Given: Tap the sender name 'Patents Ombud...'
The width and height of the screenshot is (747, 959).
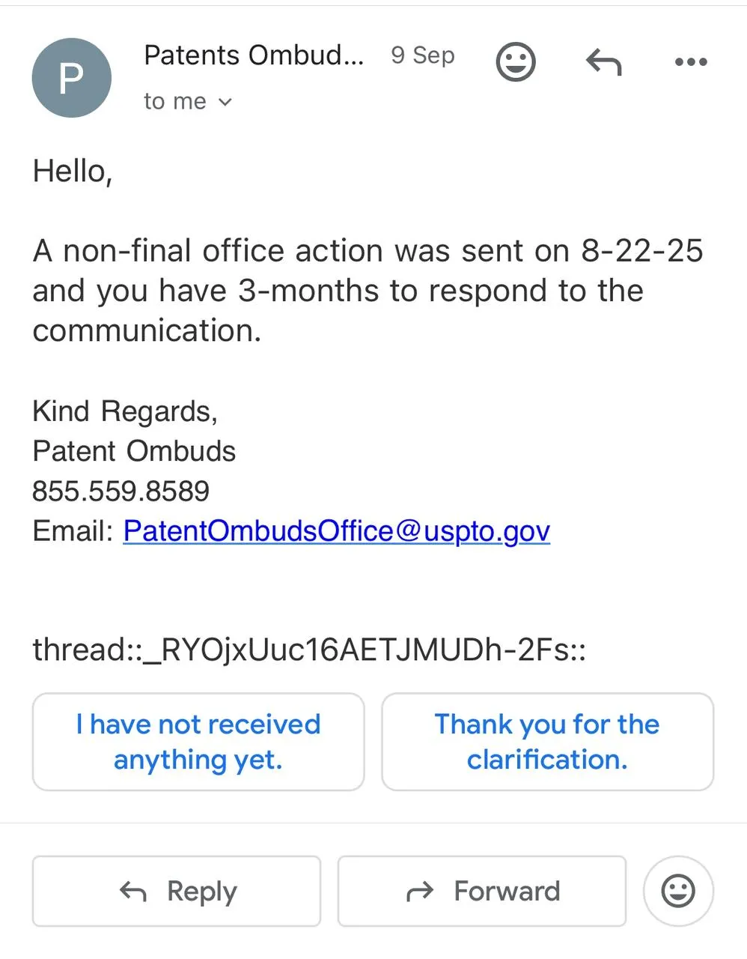Looking at the screenshot, I should (x=253, y=55).
